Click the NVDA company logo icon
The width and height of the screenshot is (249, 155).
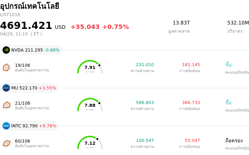[x=6, y=50]
